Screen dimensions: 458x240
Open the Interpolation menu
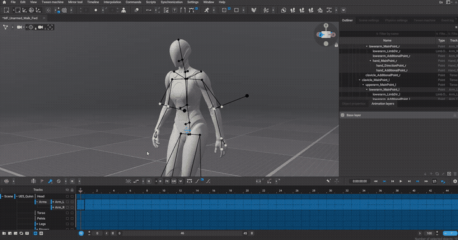(112, 2)
